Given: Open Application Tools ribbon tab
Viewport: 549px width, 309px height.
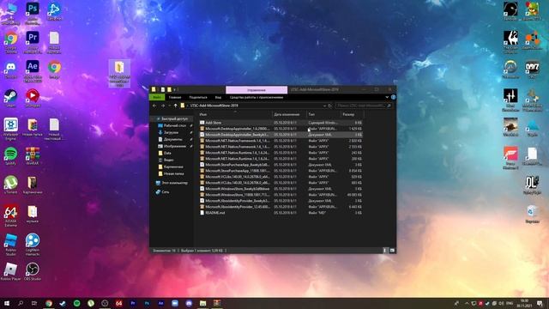Looking at the screenshot, I should click(x=256, y=97).
